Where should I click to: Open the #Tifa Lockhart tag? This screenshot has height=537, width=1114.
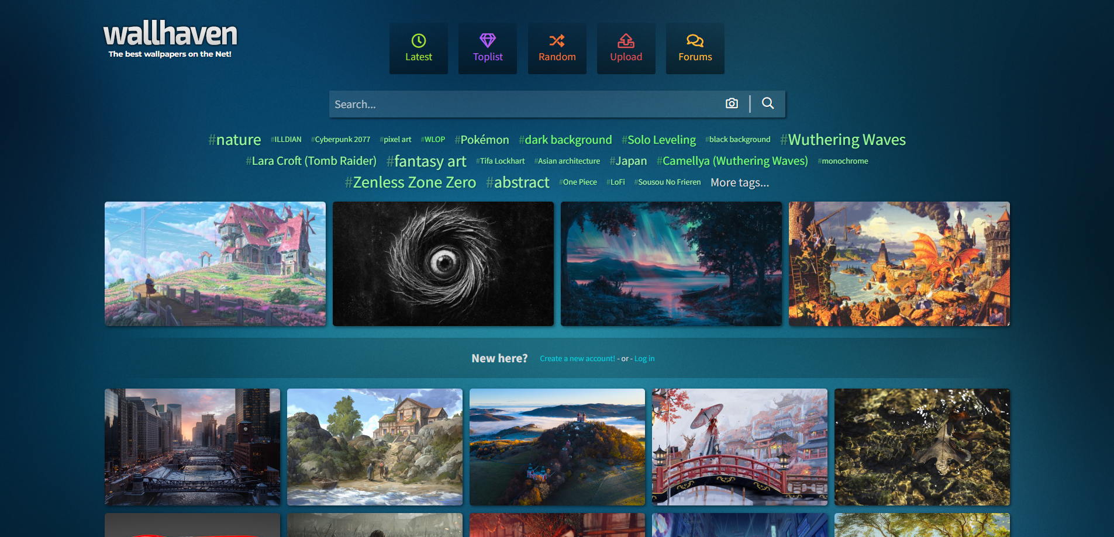pyautogui.click(x=501, y=161)
